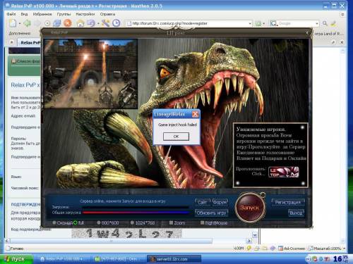Click the Дополнения item on favorites bar
Screen dimensions: 353x264
20,33
